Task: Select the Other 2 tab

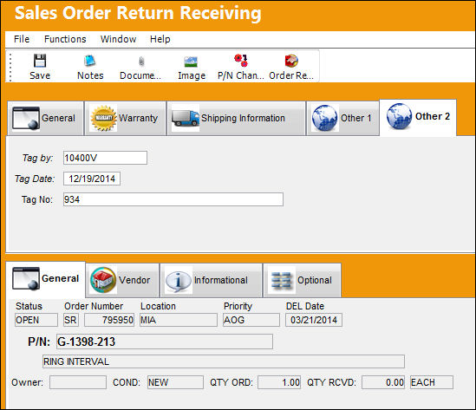Action: [x=418, y=117]
